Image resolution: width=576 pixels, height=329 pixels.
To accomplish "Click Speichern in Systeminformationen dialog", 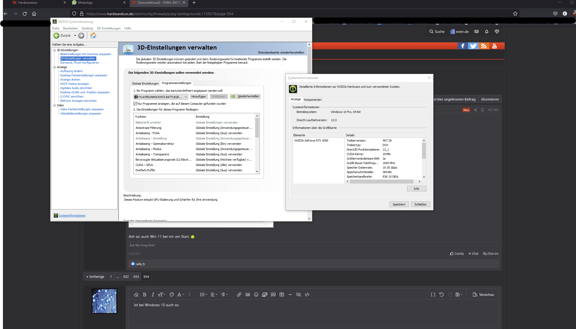I will [x=399, y=204].
